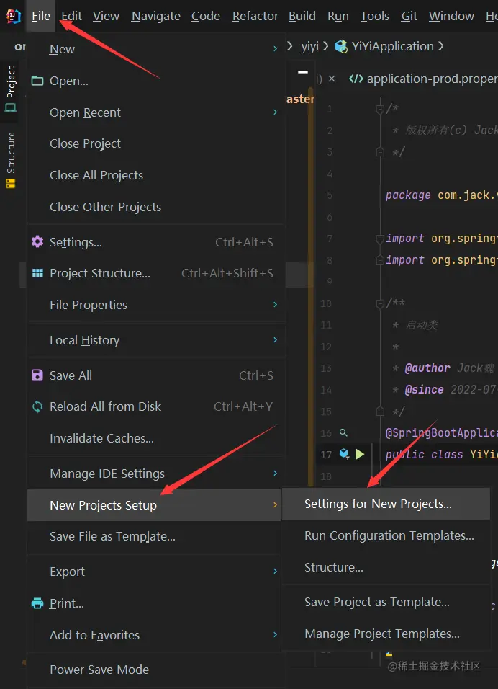Choose Save Project as Template...
This screenshot has height=689, width=498.
pos(386,602)
